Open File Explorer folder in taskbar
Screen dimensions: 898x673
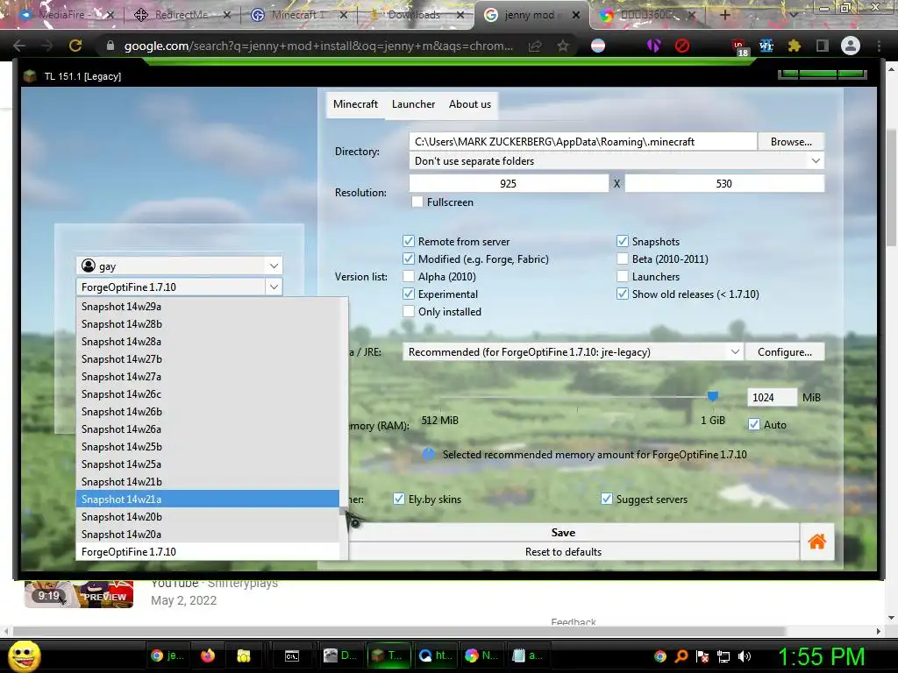pos(244,655)
